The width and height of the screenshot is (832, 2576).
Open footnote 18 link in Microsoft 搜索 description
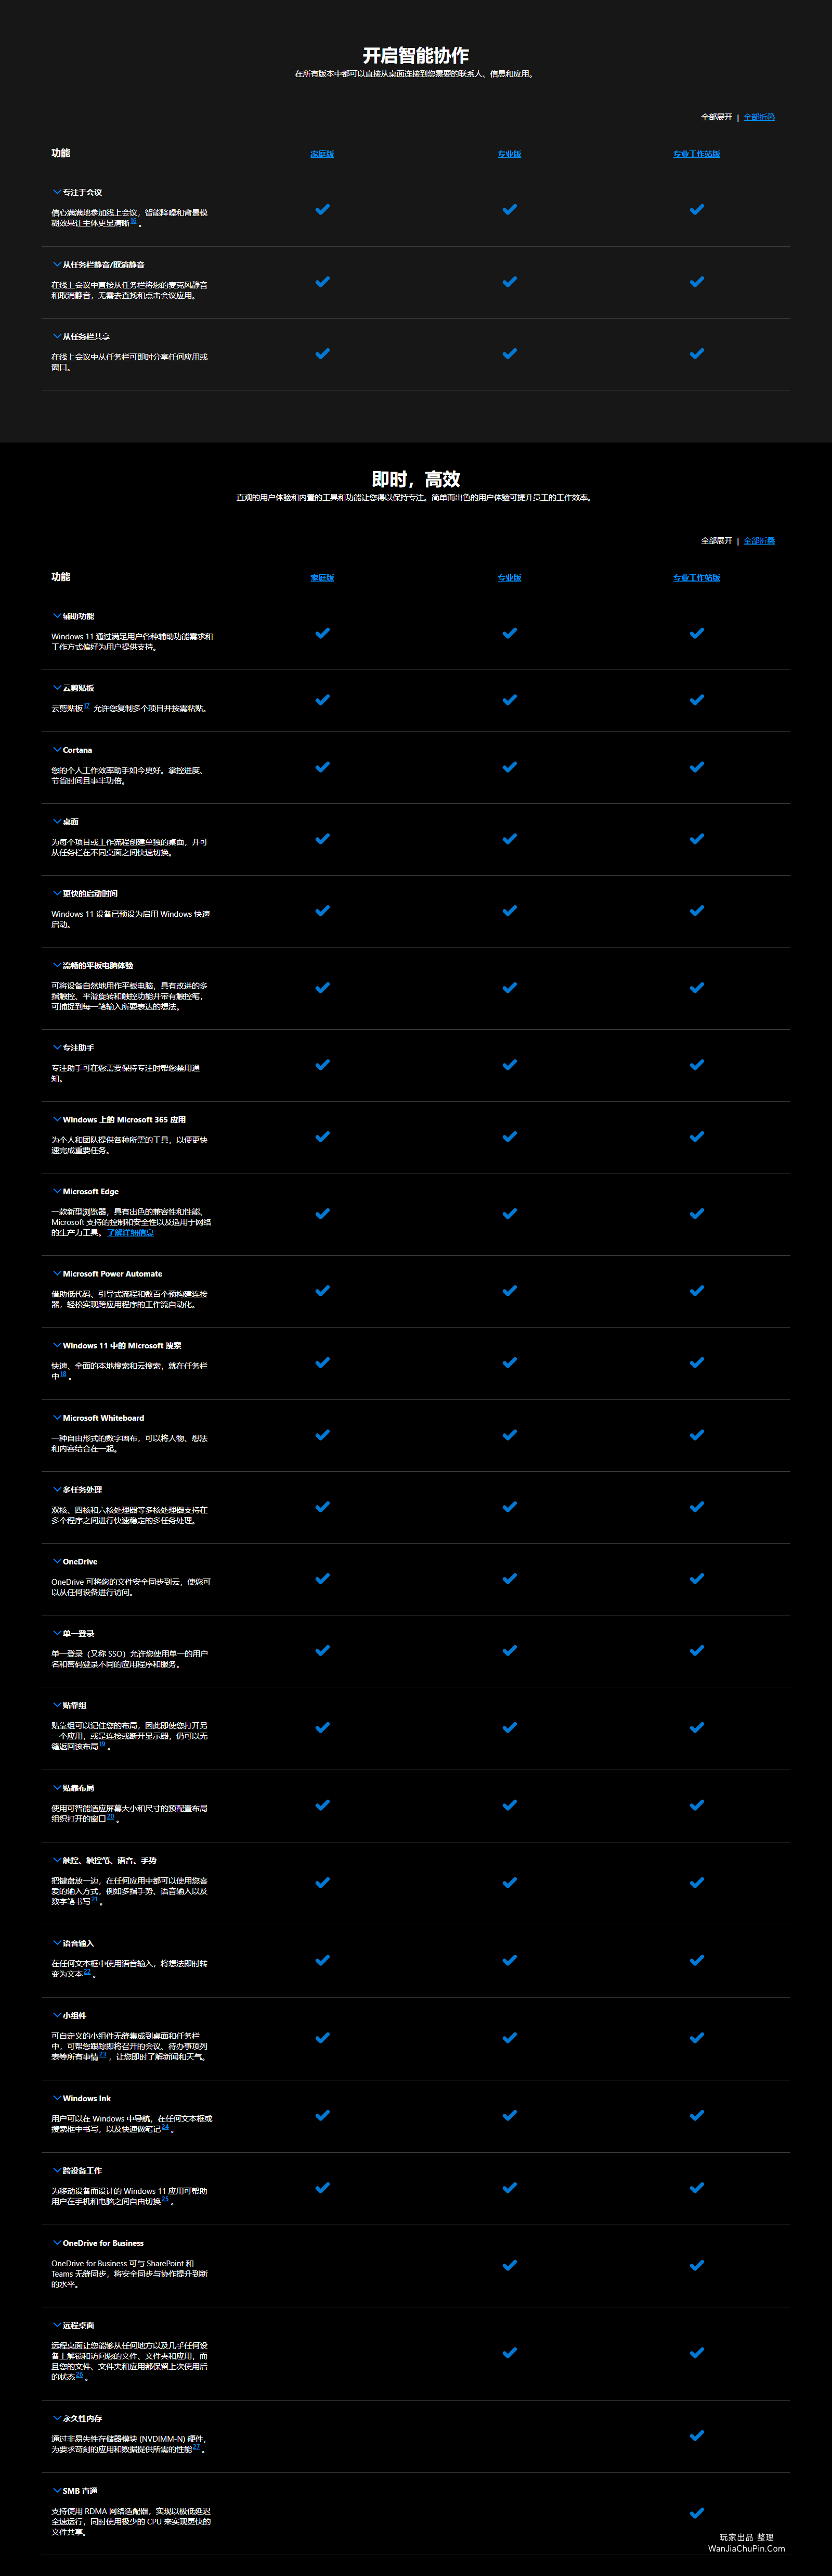pos(64,1373)
